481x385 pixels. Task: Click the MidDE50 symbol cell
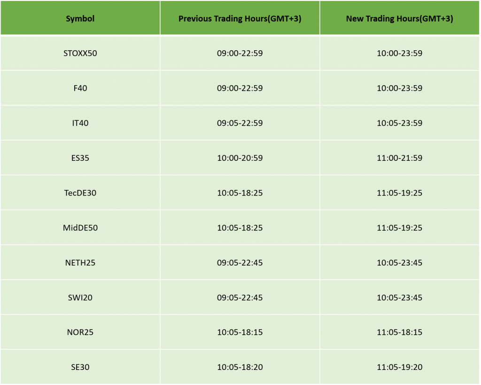click(80, 228)
